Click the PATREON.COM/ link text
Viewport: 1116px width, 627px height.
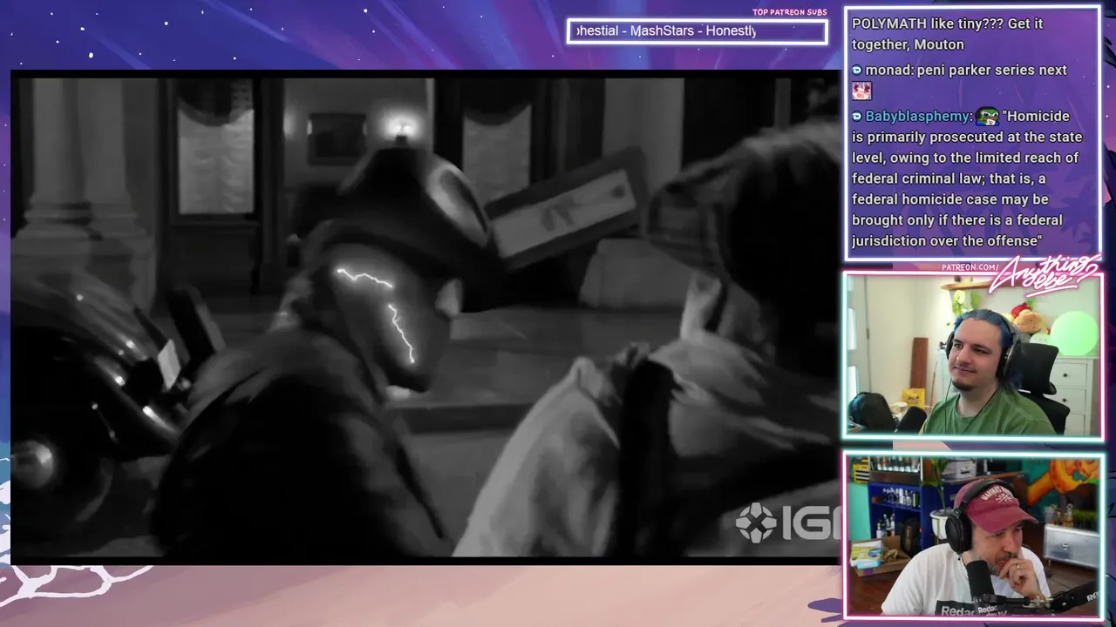[x=970, y=267]
